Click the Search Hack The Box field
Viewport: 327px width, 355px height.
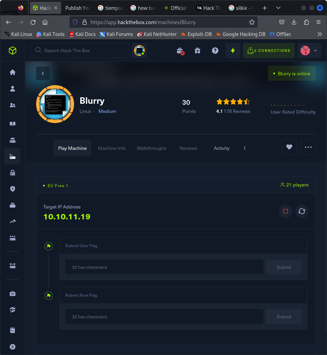[x=80, y=51]
